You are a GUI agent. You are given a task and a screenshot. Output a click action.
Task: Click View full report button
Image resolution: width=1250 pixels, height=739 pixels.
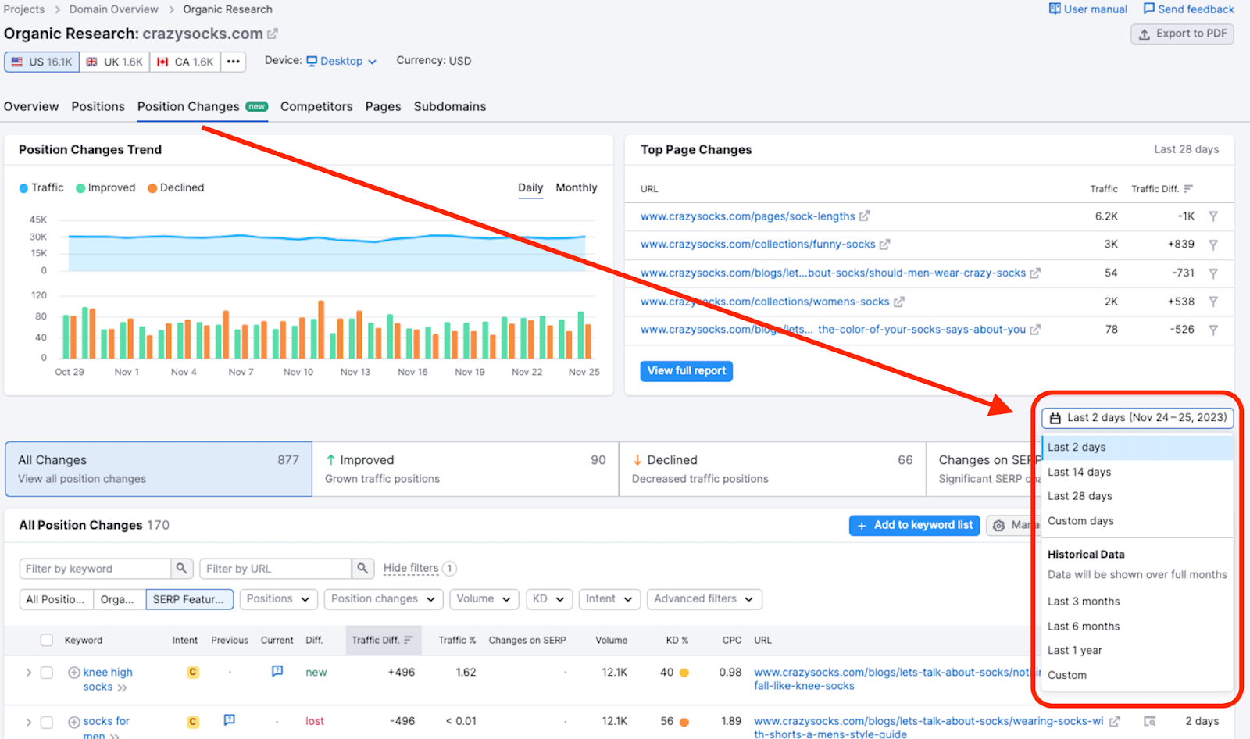[x=686, y=371]
